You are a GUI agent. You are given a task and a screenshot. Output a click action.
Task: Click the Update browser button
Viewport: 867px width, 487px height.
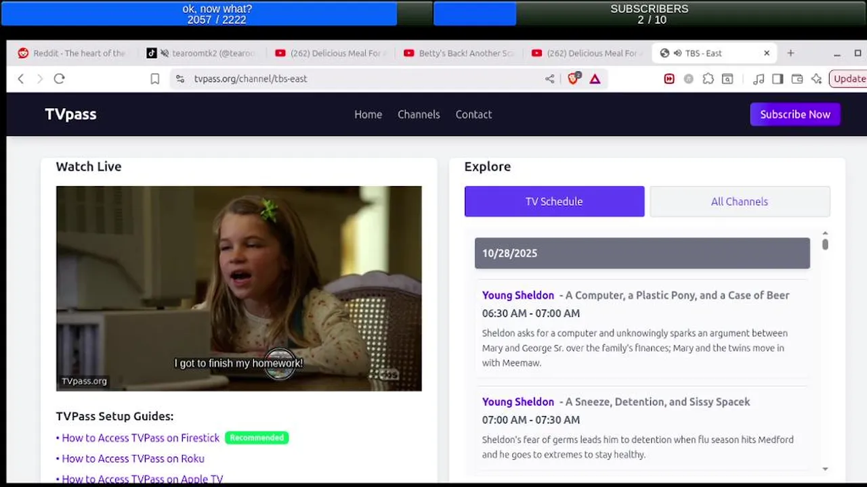coord(849,78)
